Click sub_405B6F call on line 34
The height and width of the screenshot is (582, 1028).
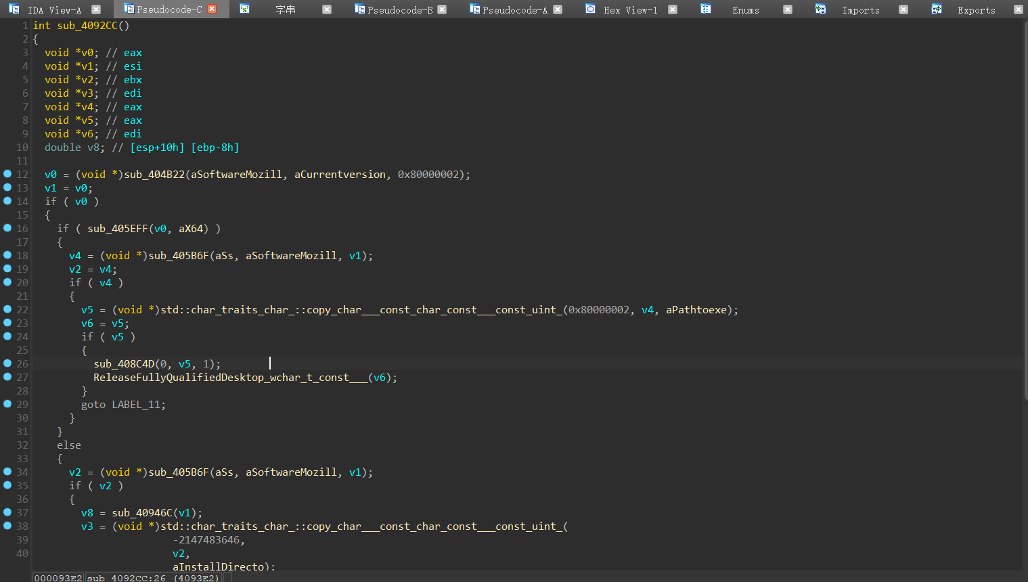pyautogui.click(x=179, y=472)
